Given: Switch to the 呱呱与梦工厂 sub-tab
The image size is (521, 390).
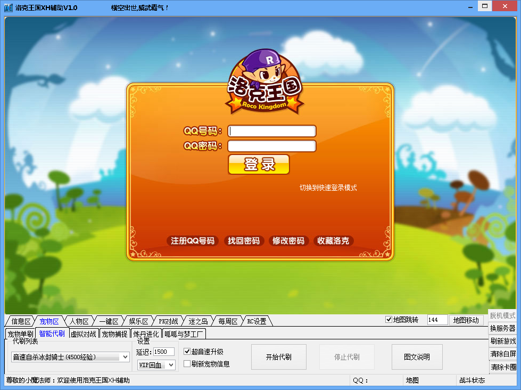Looking at the screenshot, I should 184,334.
